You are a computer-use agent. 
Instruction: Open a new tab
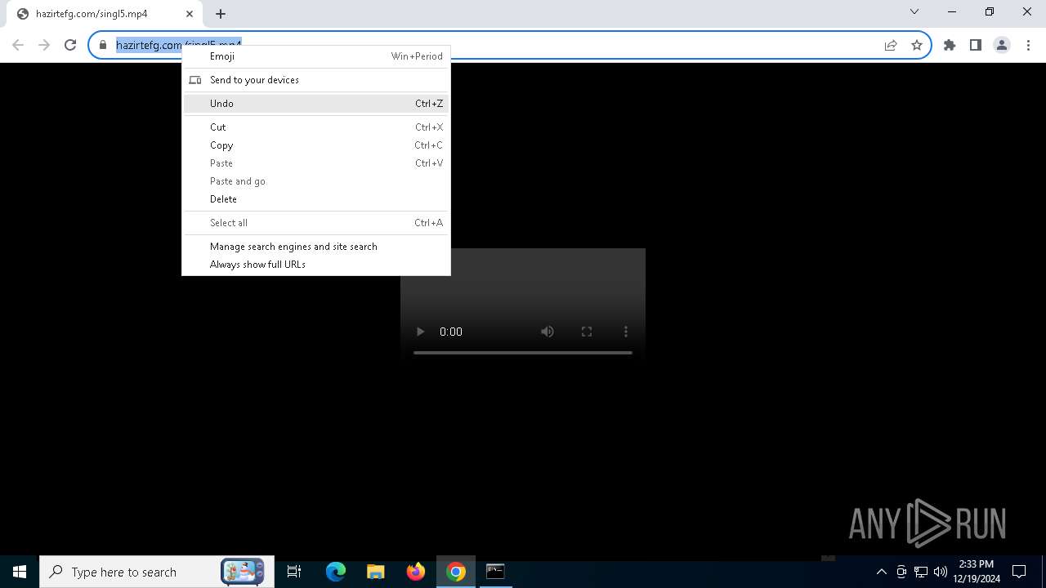click(221, 14)
